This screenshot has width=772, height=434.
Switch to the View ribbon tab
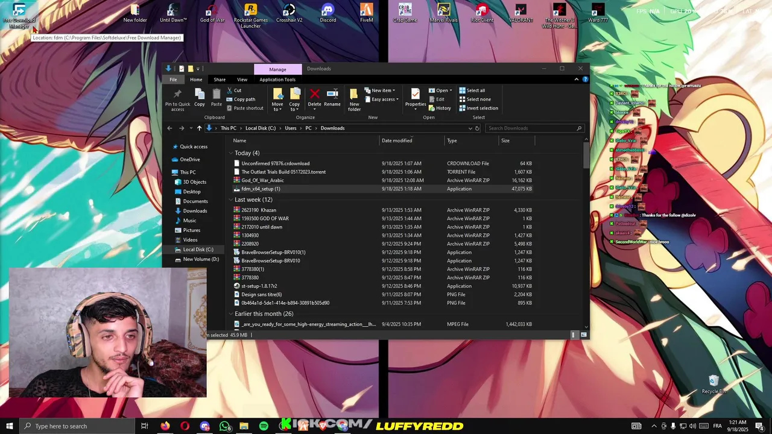pyautogui.click(x=242, y=80)
